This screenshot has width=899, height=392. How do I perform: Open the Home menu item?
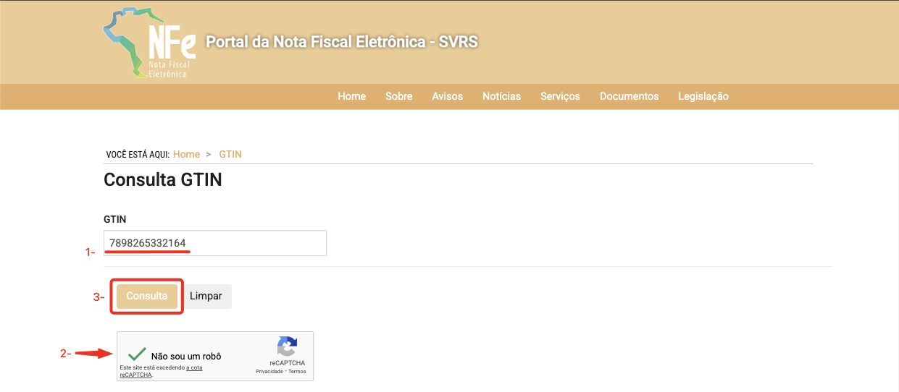[x=352, y=96]
